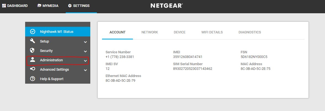Open the MYMEDIA menu
This screenshot has width=325, height=111.
(x=48, y=6)
